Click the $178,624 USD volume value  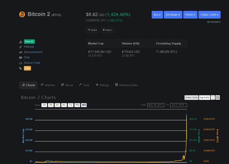131,52
